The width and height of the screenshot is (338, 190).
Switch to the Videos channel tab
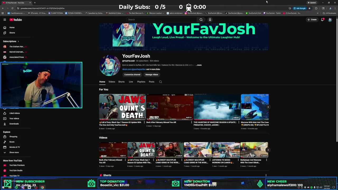pos(112,82)
